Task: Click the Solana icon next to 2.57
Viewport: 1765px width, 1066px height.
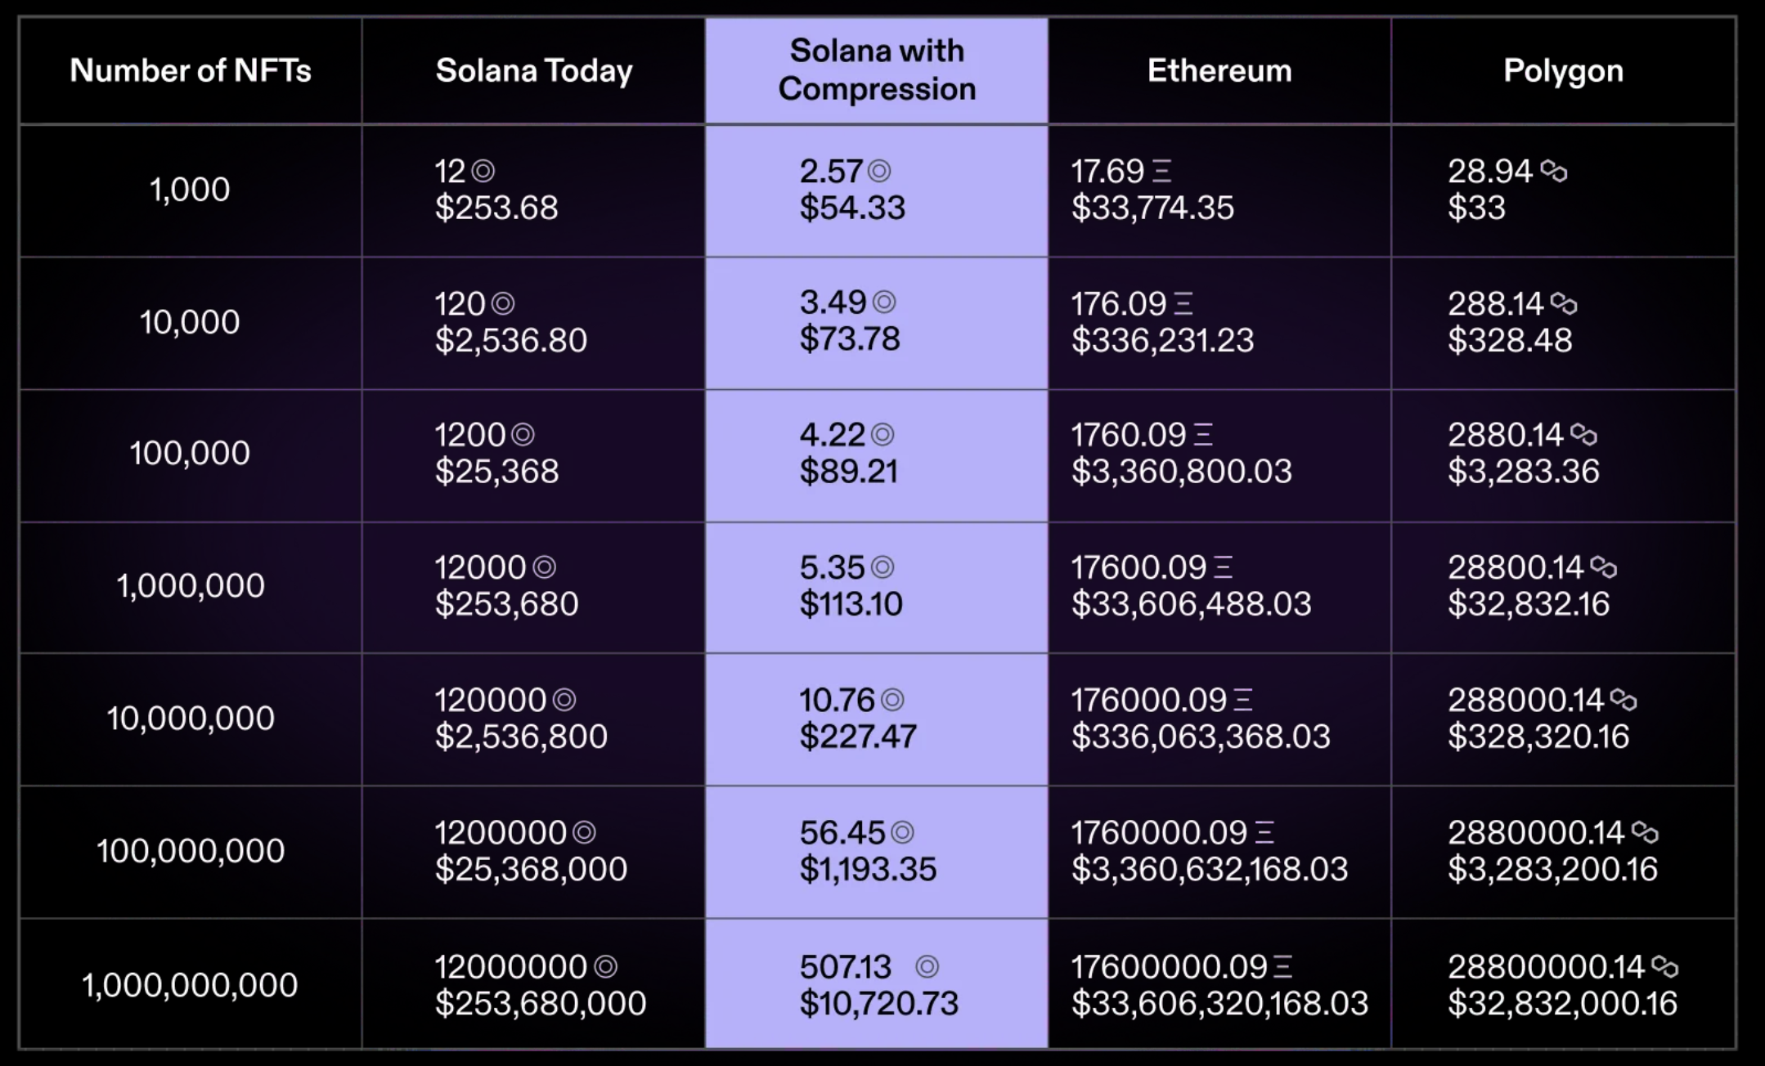Action: coord(879,171)
